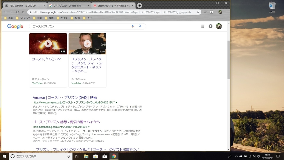
Task: Open the Chrome three-dot menu
Action: point(226,12)
